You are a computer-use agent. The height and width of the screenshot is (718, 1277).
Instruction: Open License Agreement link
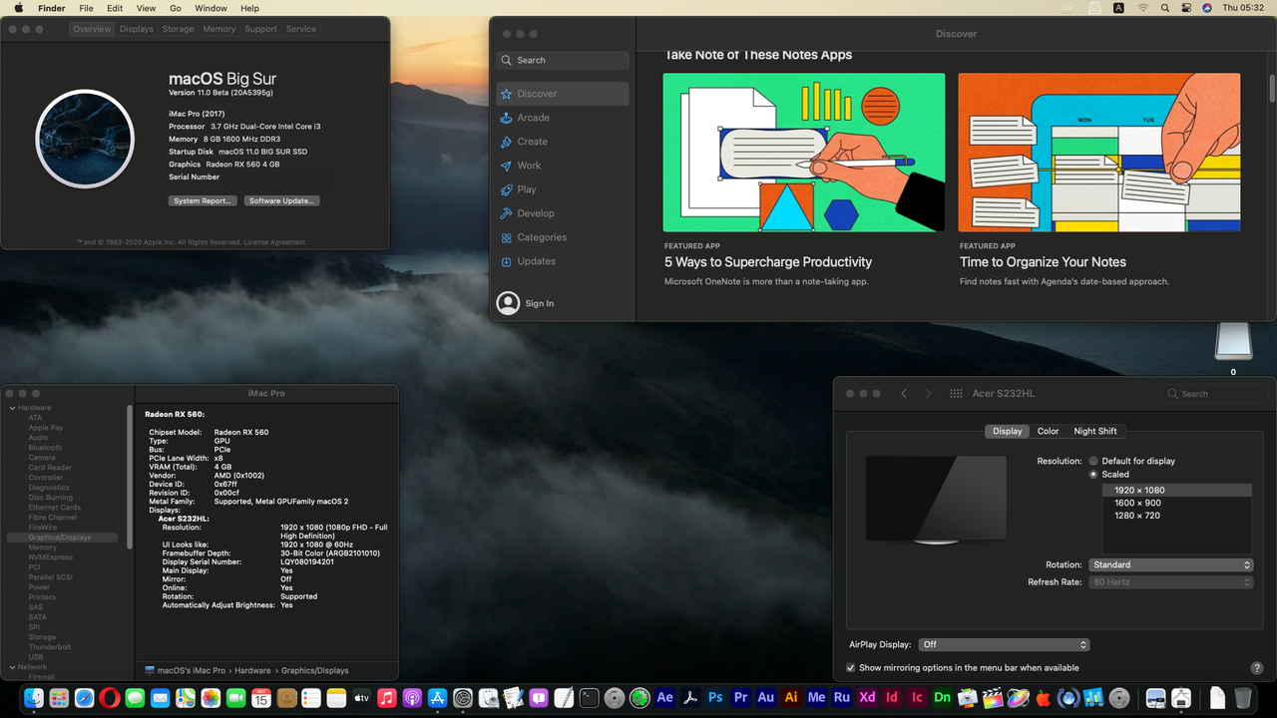(275, 242)
